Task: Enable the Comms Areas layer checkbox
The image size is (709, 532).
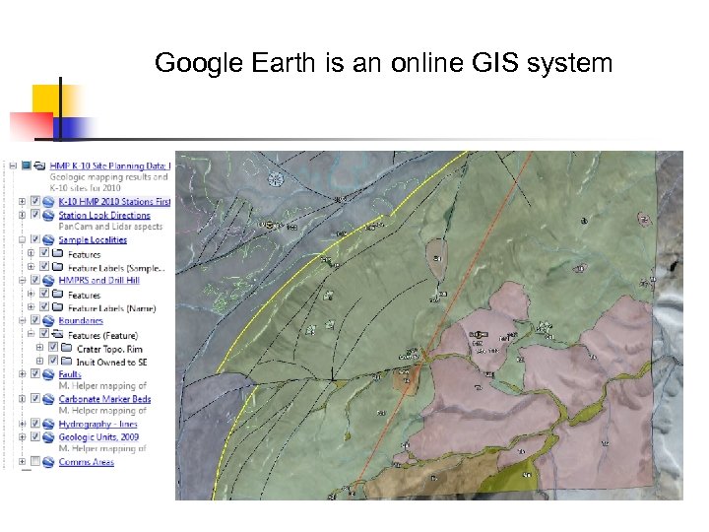Action: pos(35,461)
